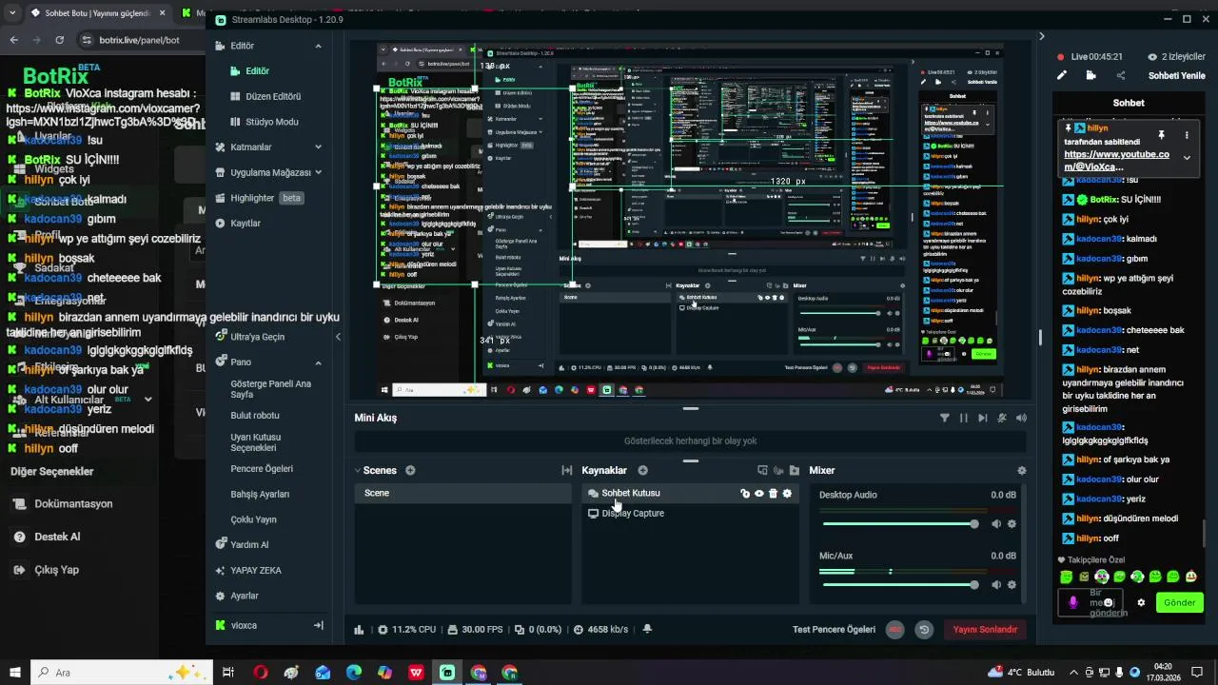This screenshot has width=1218, height=685.
Task: Expand the pinned message chevron
Action: pos(1187,158)
